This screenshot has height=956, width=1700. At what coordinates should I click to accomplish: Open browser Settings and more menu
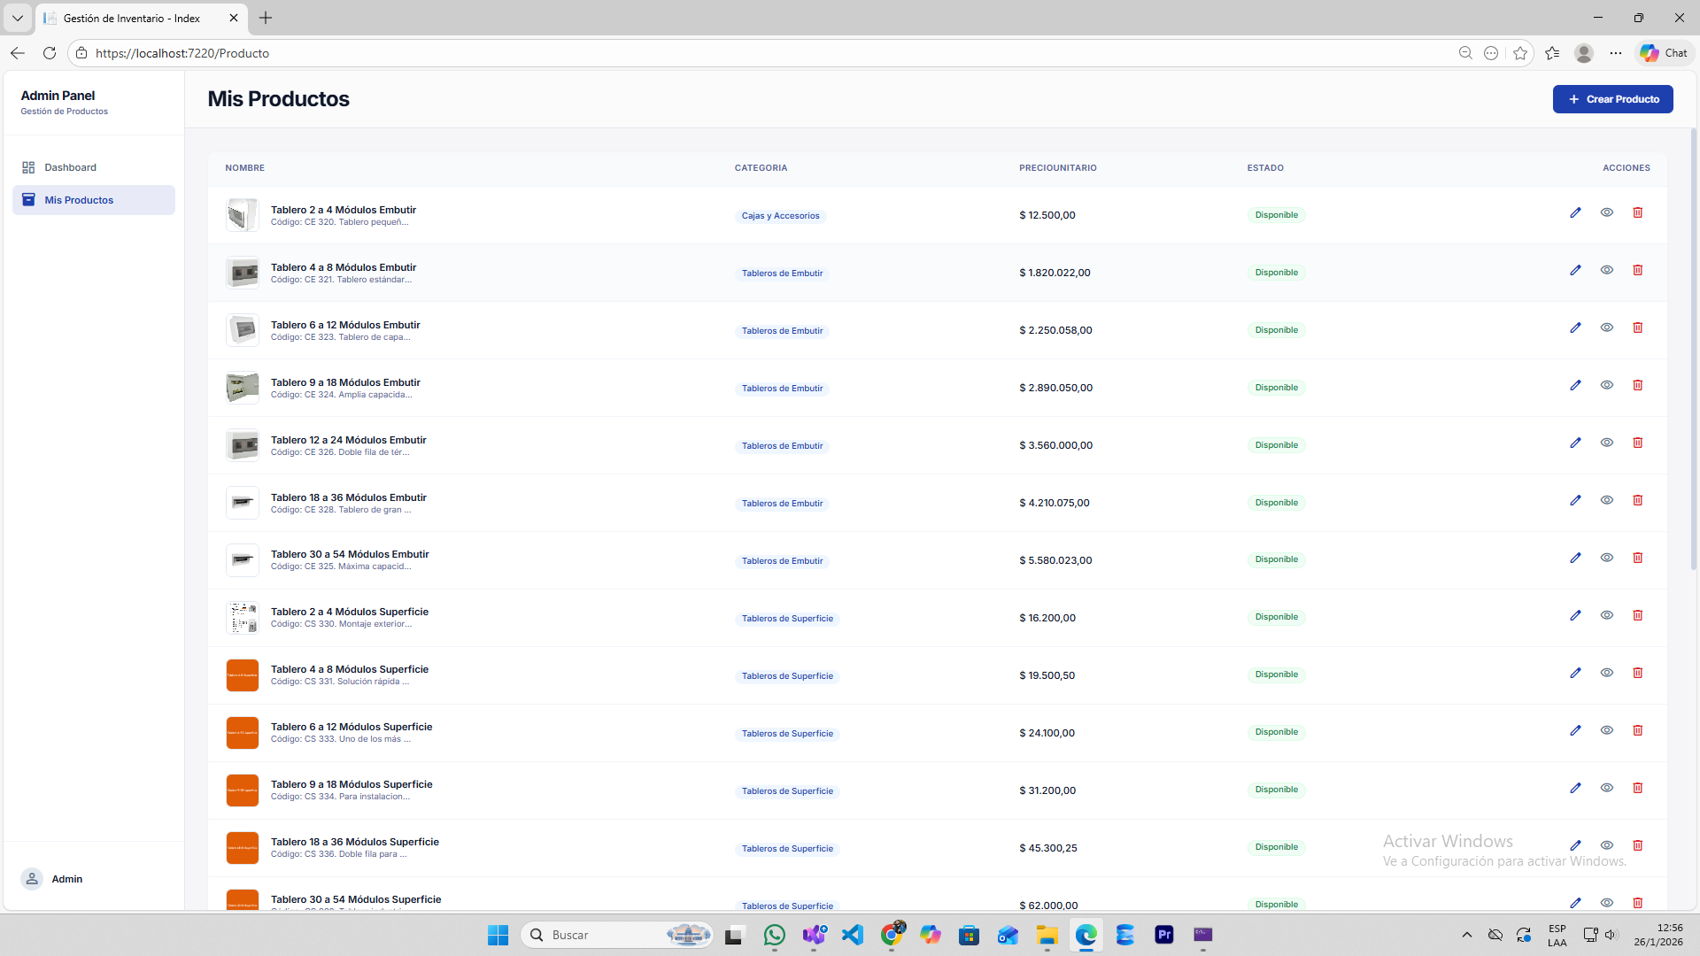click(1615, 53)
